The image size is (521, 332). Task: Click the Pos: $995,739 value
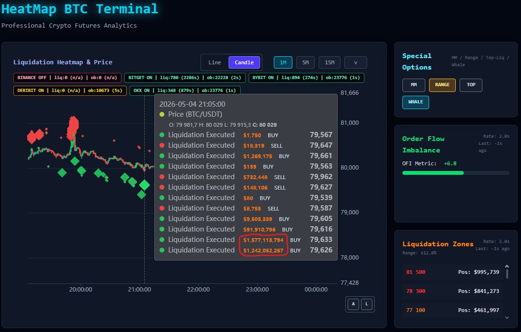pos(479,272)
